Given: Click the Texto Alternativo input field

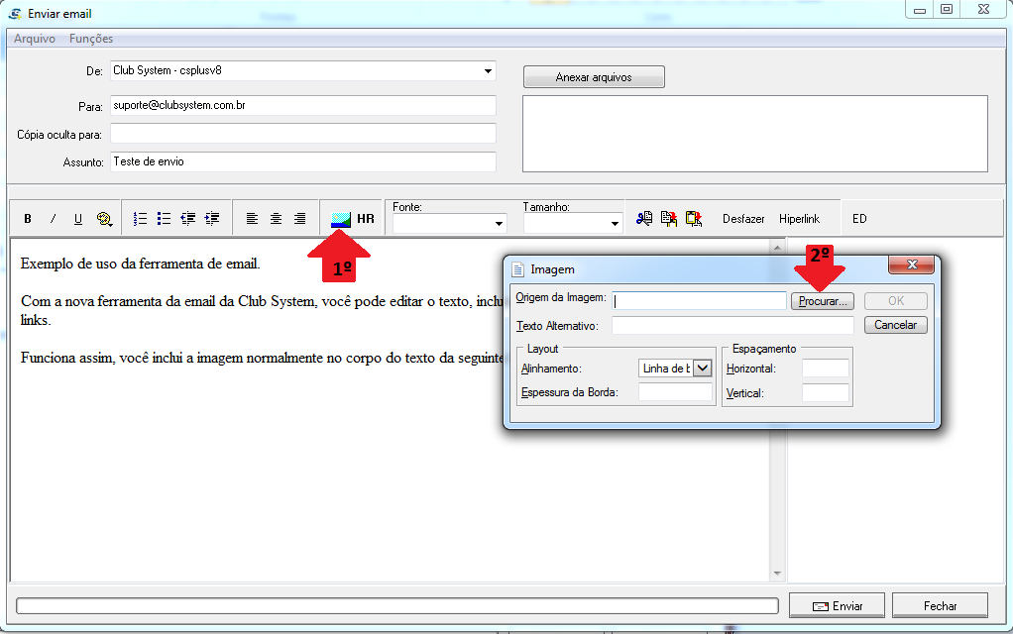Looking at the screenshot, I should click(x=732, y=325).
